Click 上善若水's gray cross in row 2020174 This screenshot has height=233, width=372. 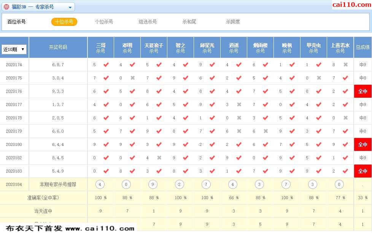click(x=346, y=65)
